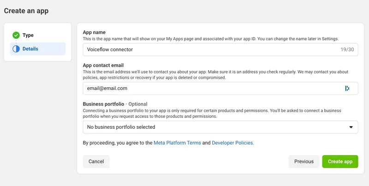Click the 'Business portfolio' label

tap(103, 104)
